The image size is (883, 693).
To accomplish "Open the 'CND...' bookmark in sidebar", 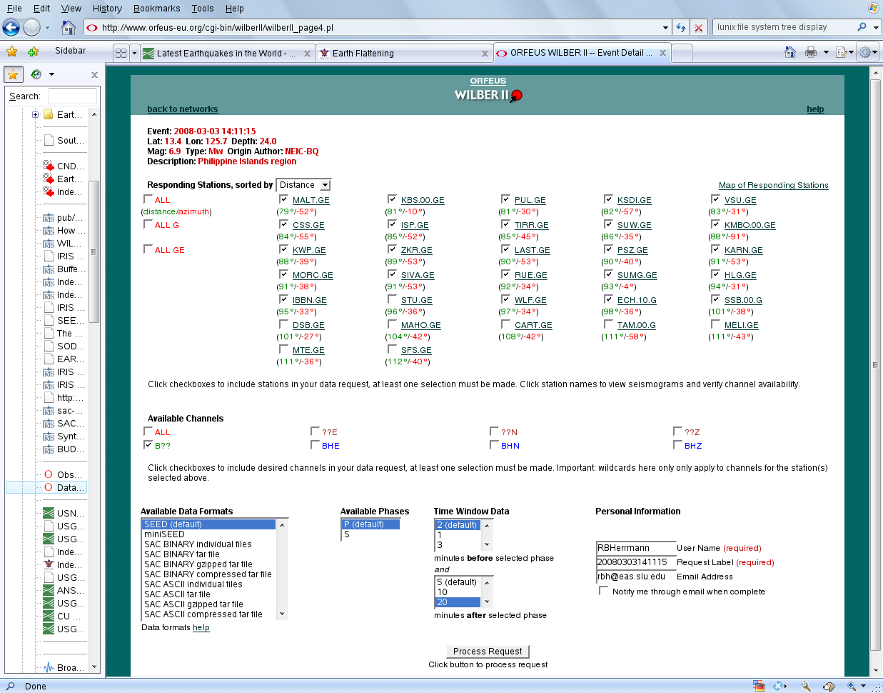I will (x=64, y=166).
